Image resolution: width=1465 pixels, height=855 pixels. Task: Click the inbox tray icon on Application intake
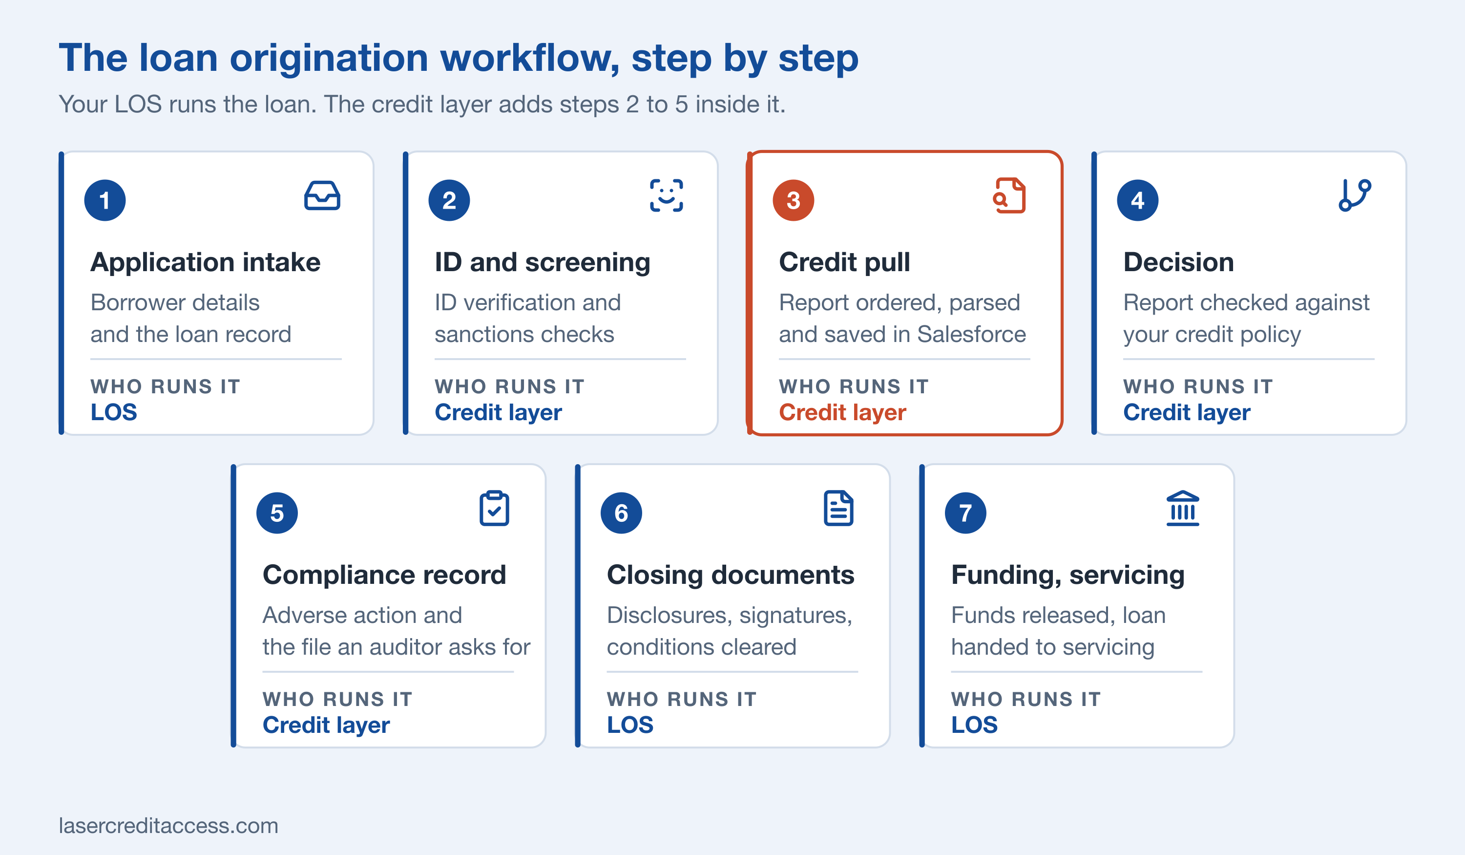click(x=322, y=195)
